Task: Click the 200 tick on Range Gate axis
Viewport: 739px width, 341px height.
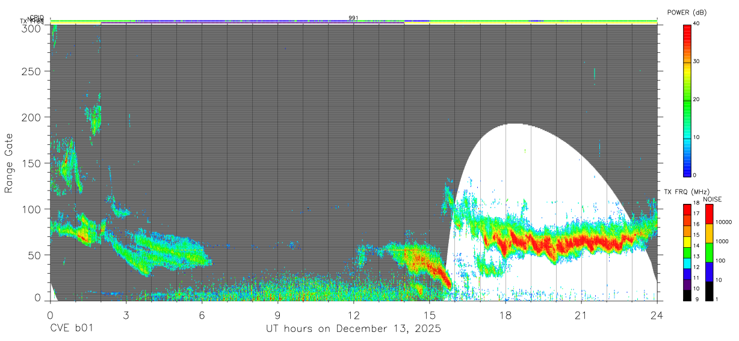Action: click(32, 117)
